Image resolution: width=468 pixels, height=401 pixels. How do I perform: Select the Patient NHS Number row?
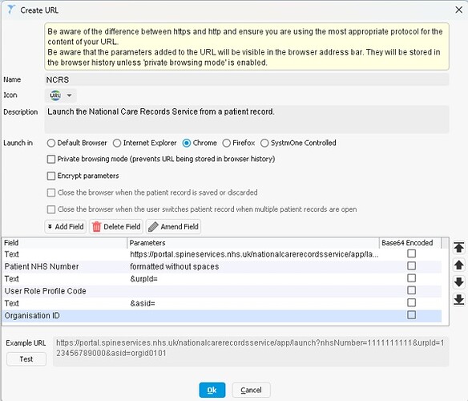221,266
